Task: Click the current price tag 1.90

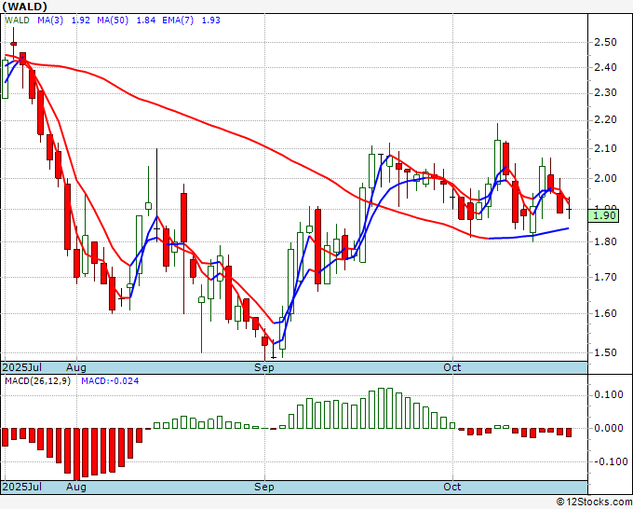Action: (x=603, y=215)
